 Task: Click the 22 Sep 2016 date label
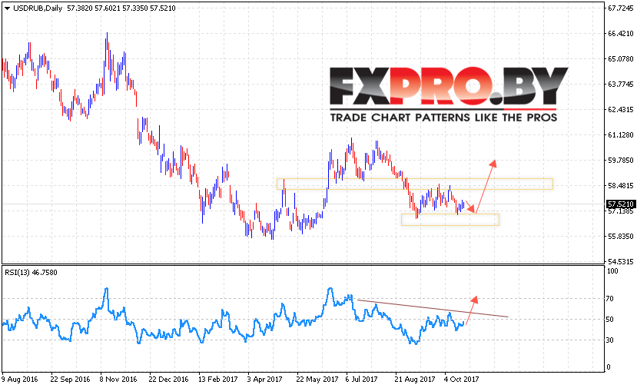coord(70,379)
